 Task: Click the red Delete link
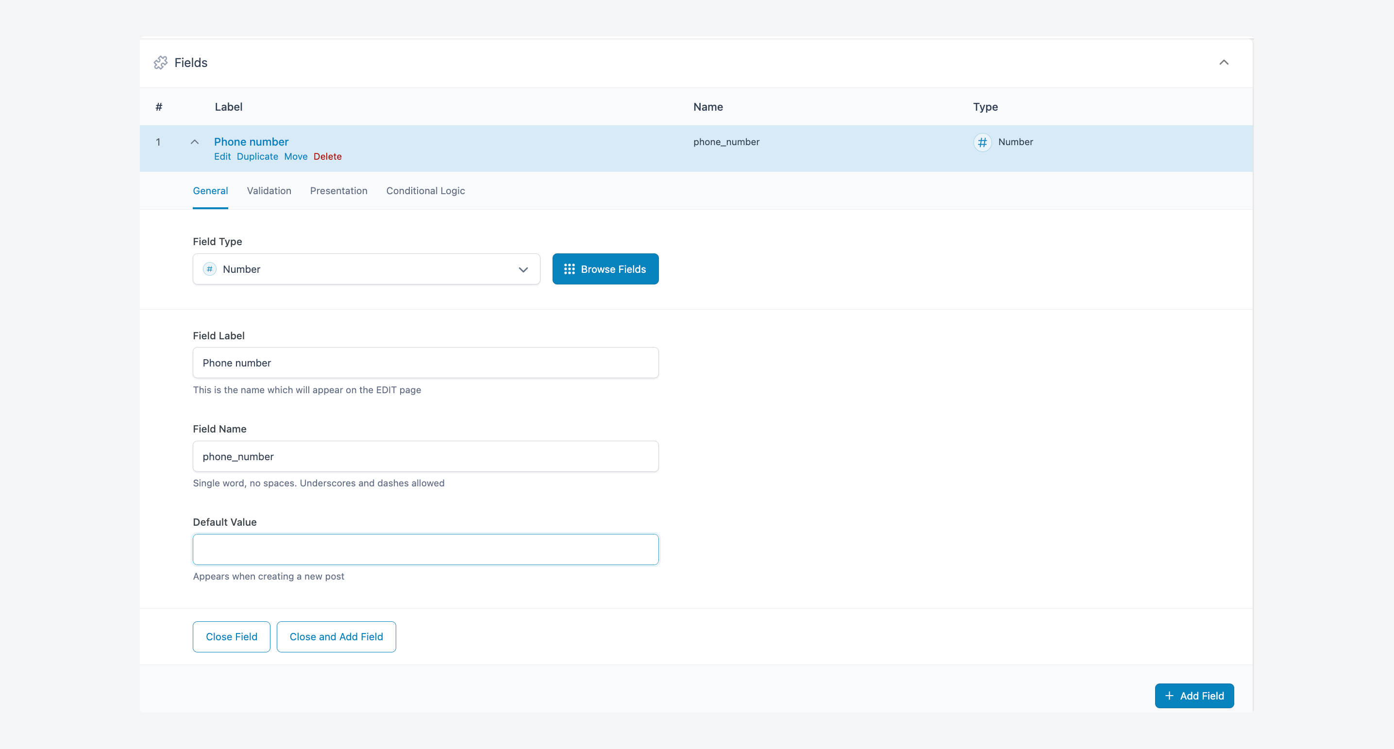click(x=327, y=156)
